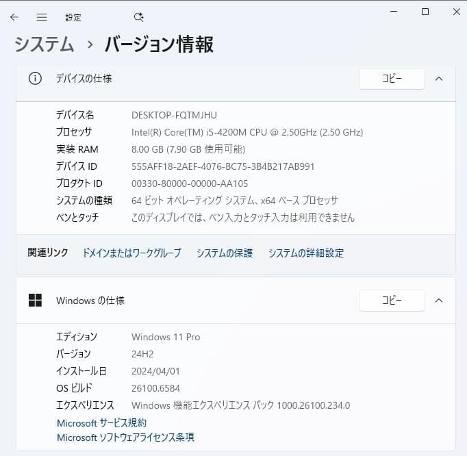Click the OS ビルド label

click(74, 388)
